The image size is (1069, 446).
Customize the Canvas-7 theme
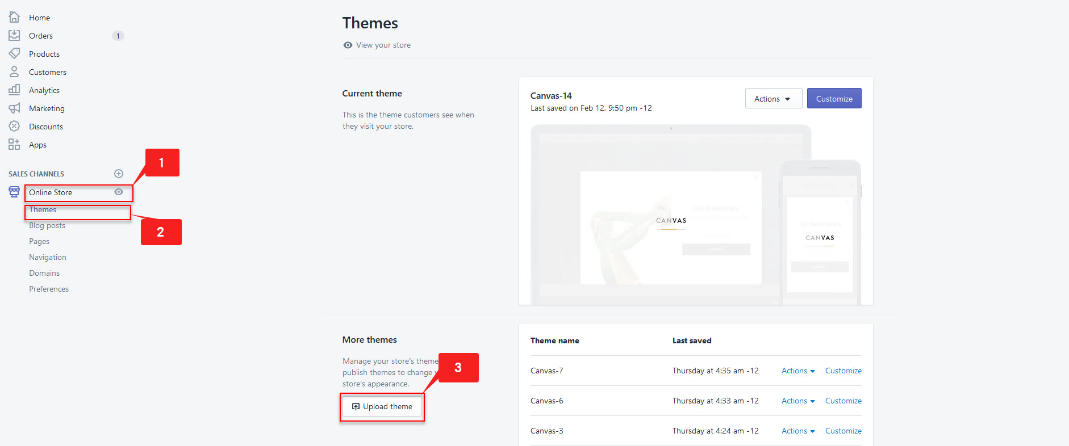click(x=843, y=371)
